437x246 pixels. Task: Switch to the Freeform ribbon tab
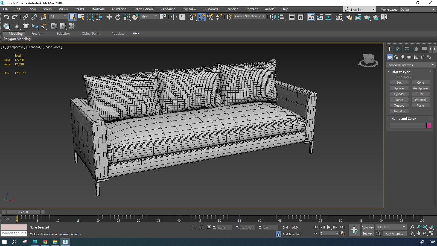click(x=38, y=33)
